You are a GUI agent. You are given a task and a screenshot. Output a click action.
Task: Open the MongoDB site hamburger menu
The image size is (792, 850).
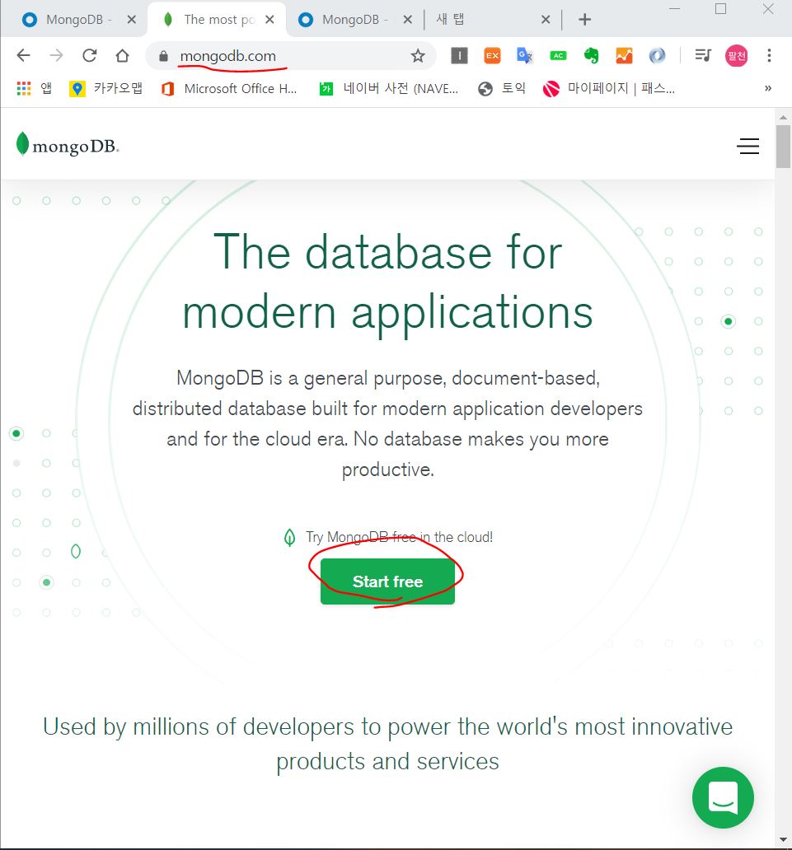[x=747, y=147]
